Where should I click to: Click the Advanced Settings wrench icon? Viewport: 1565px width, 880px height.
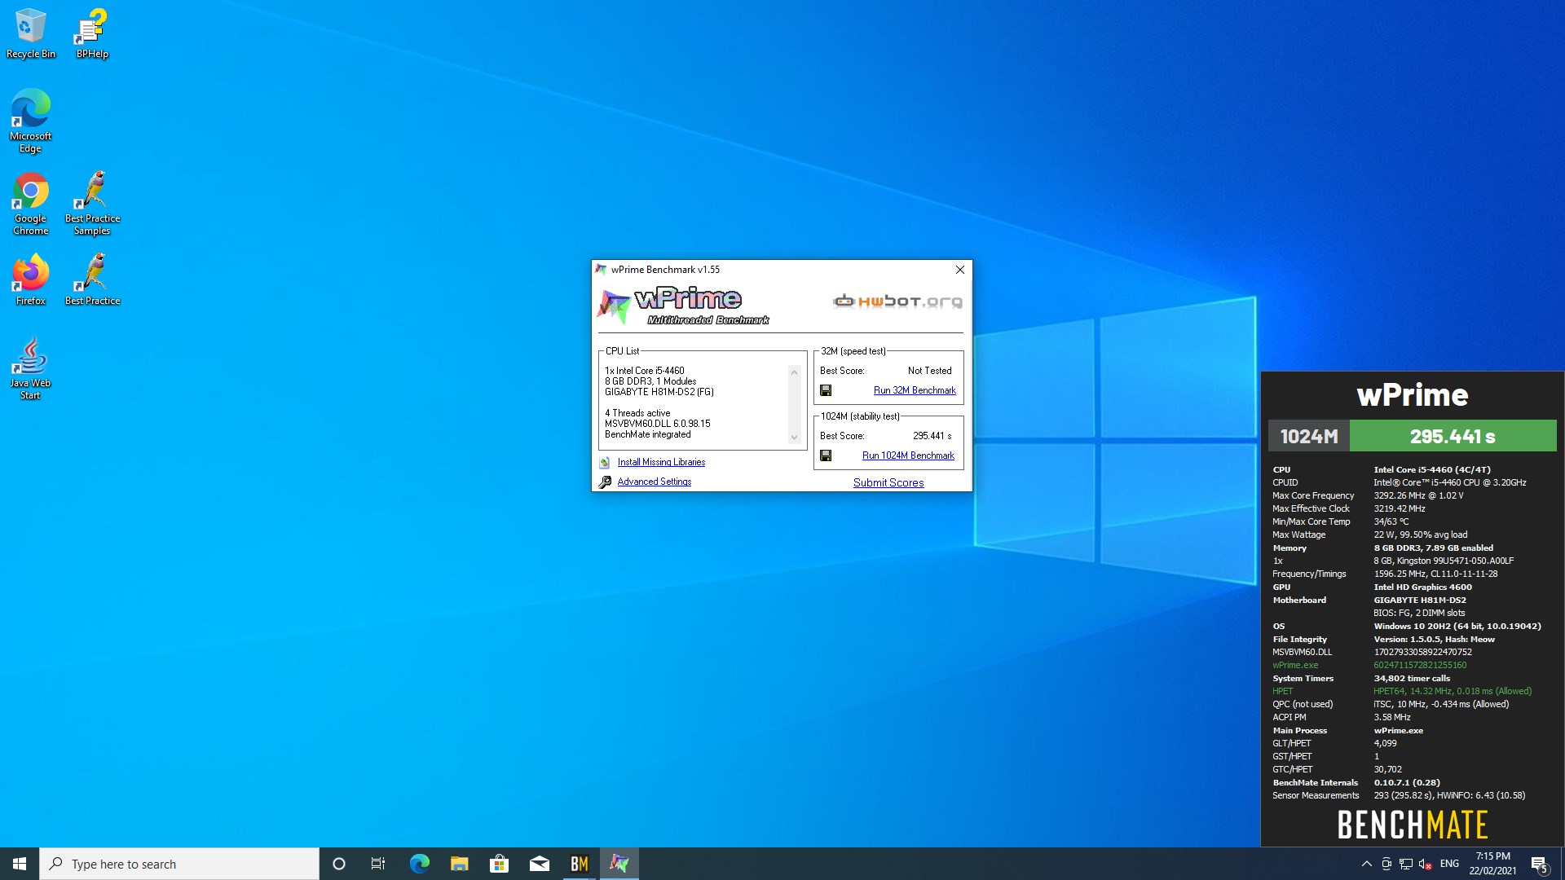coord(605,482)
